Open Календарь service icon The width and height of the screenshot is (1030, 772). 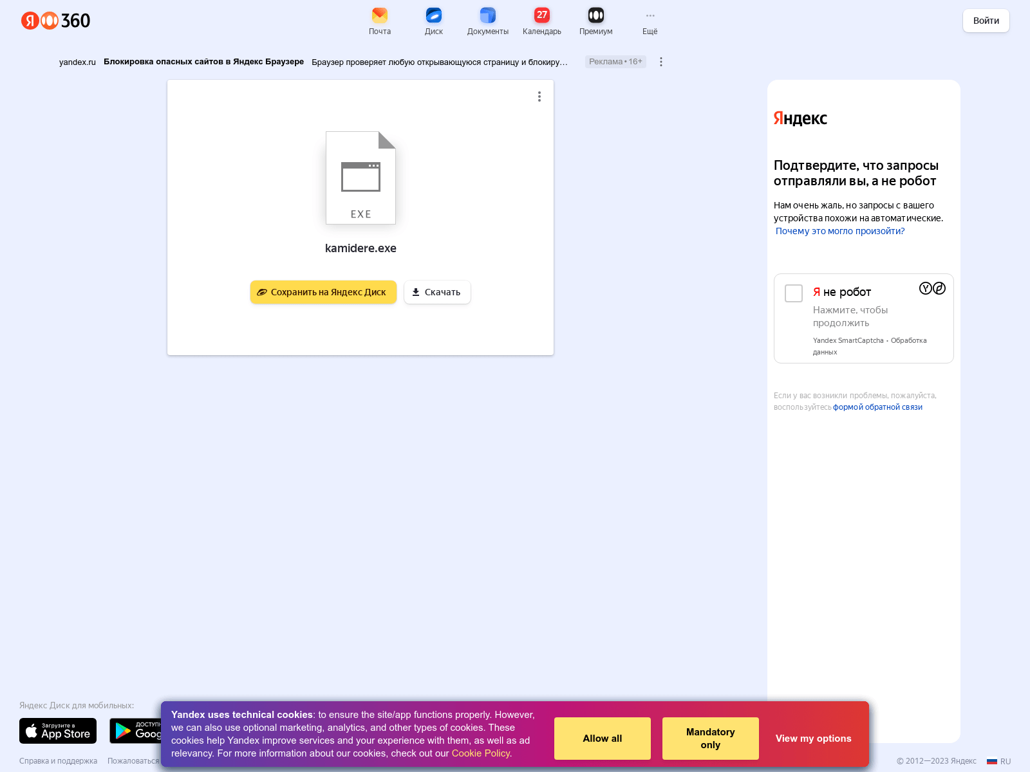(x=542, y=21)
